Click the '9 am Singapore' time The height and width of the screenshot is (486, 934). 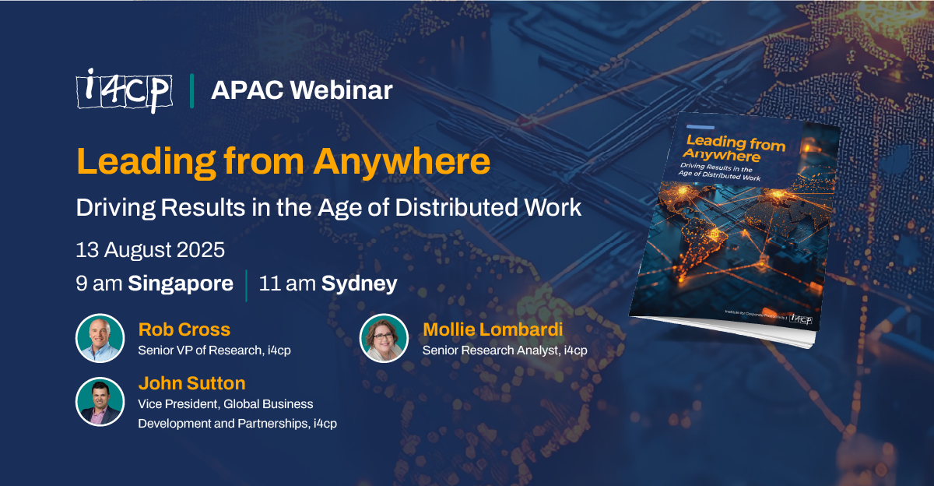[x=154, y=284]
